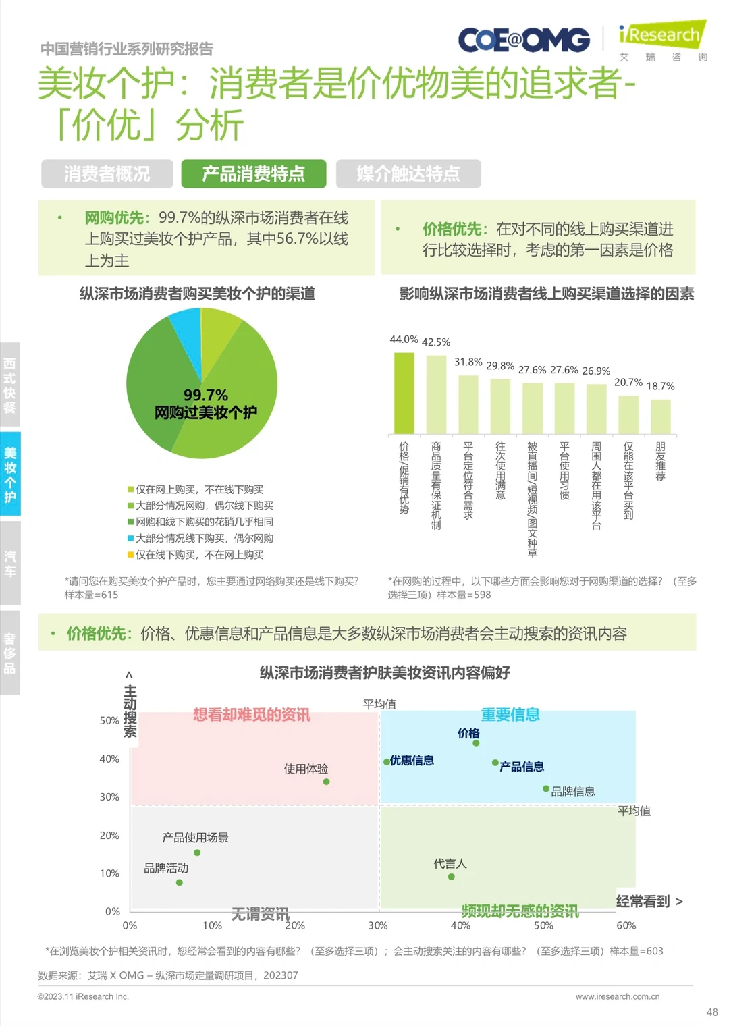Click the data source line 数据来源
Viewport: 729px width, 1026px height.
click(168, 975)
